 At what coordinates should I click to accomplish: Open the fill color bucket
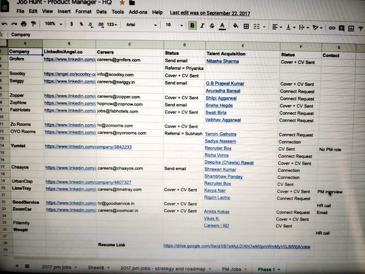[x=236, y=26]
